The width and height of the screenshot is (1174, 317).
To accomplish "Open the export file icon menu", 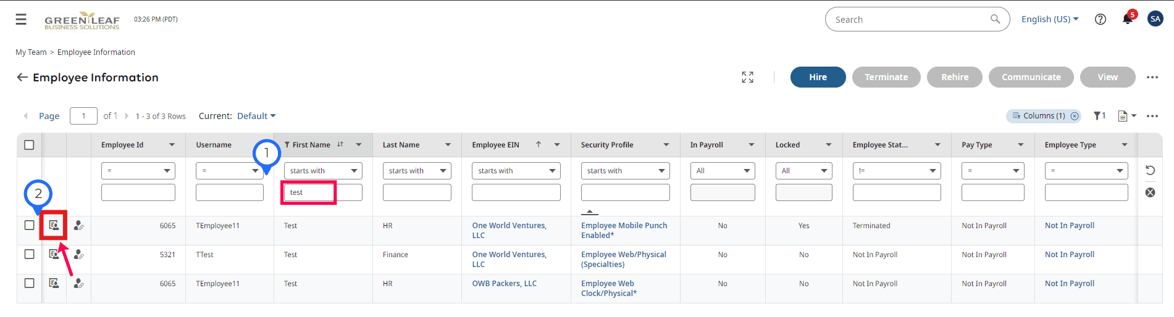I will point(1126,116).
